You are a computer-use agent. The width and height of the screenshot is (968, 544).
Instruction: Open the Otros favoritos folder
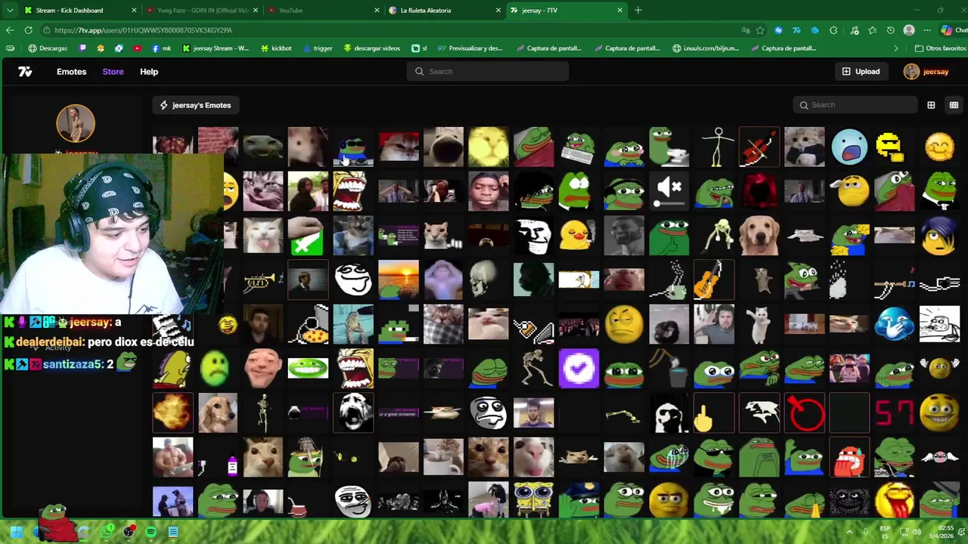click(x=940, y=48)
